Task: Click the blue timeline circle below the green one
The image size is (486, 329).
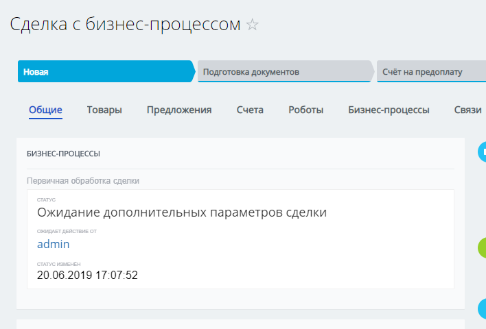Action: pyautogui.click(x=483, y=308)
